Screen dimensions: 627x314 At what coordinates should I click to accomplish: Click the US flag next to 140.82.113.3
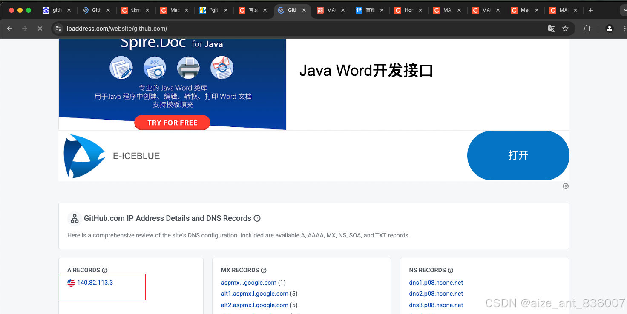(x=71, y=283)
